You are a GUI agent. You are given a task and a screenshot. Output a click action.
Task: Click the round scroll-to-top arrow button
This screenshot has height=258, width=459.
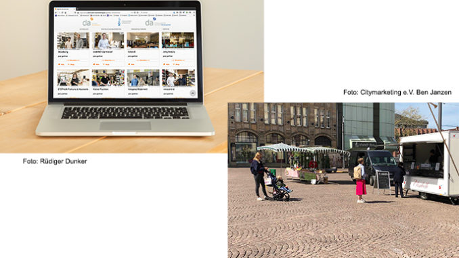[193, 93]
